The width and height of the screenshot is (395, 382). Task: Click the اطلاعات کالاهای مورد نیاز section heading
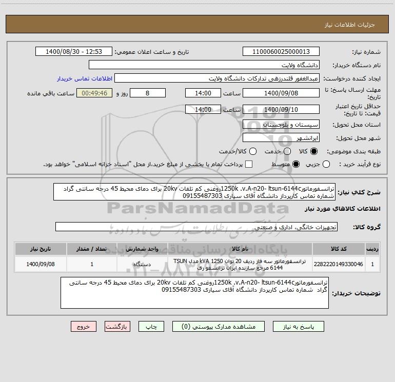point(343,209)
